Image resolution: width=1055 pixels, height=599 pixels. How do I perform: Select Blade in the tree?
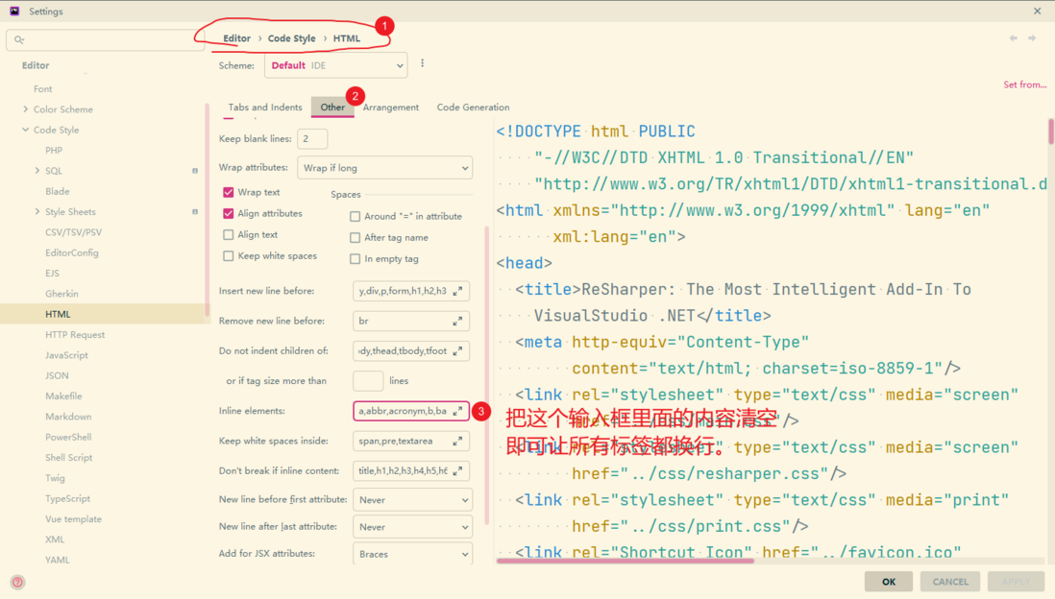click(58, 192)
